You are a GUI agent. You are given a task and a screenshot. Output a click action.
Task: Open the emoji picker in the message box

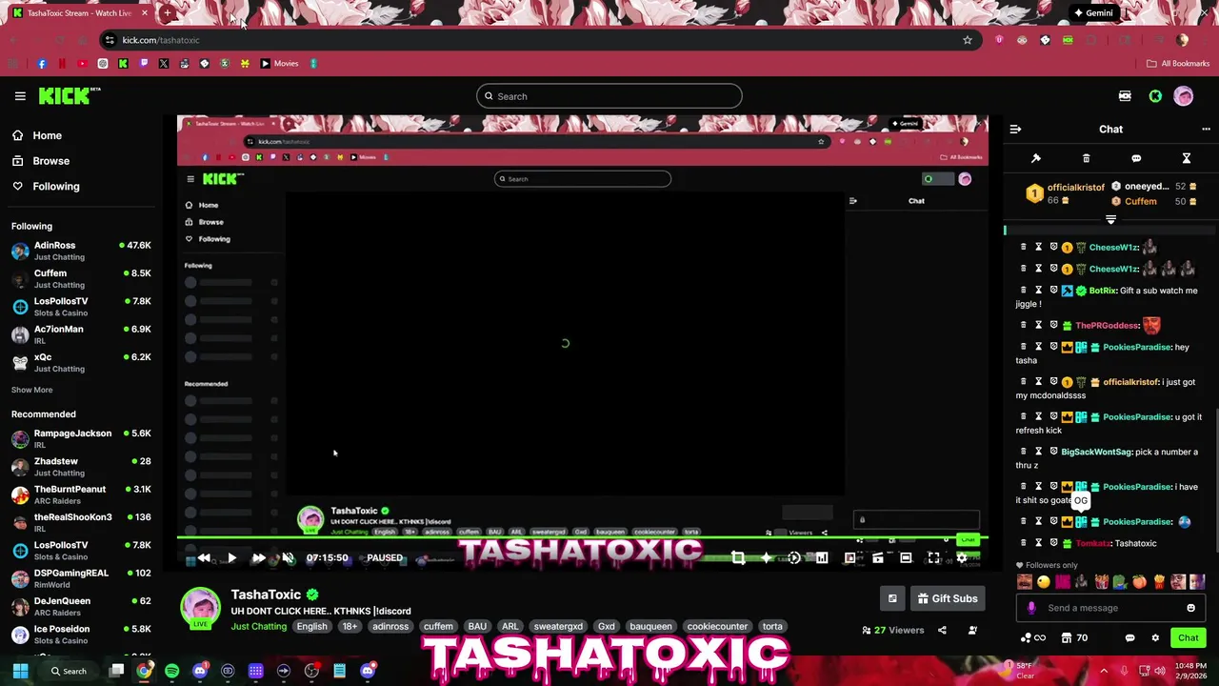[1190, 608]
